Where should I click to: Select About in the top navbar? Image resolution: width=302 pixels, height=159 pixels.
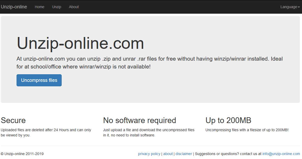(x=74, y=7)
